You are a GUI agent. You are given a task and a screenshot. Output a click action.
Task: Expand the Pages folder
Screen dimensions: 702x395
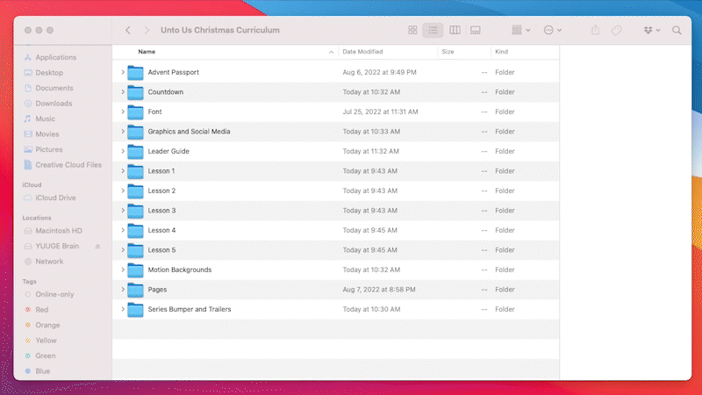123,289
